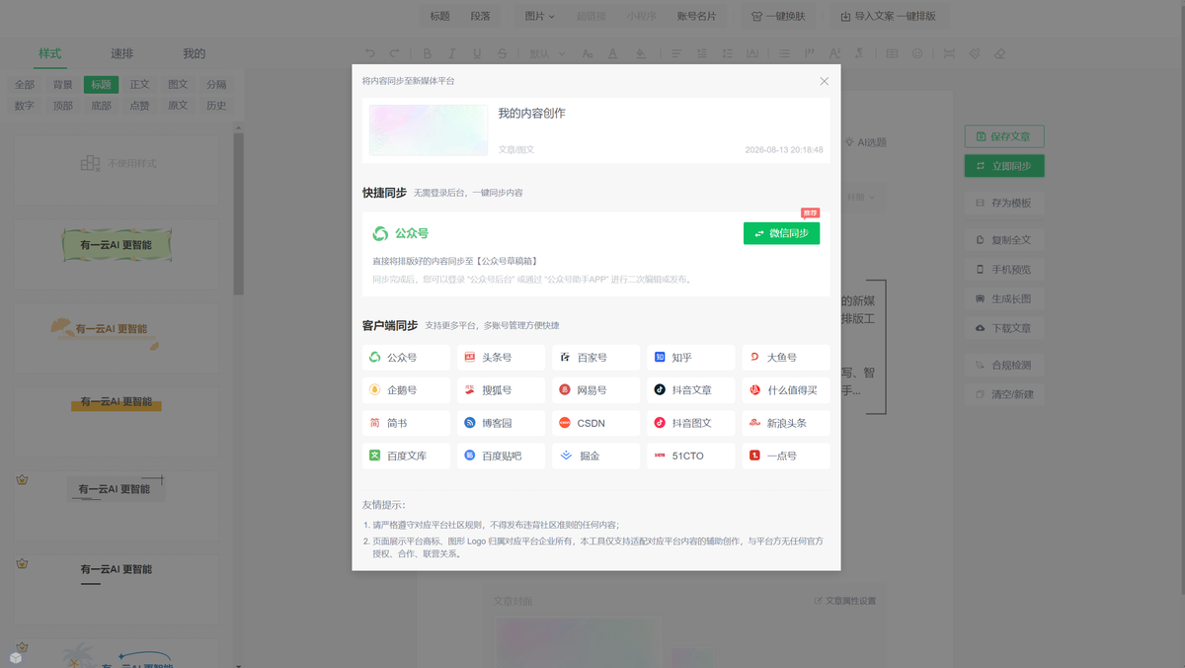Select the 抖音图文 platform icon

(x=660, y=423)
